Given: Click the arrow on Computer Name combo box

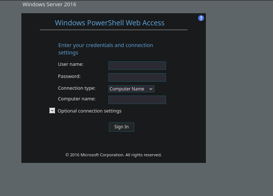Looking at the screenshot, I should 151,89.
